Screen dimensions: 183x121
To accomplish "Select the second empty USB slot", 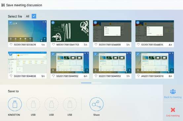I will click(51, 104).
